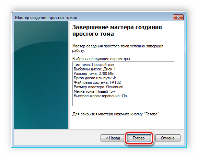Viewport: 198px width, 159px height.
Task: Click the text 'Для закрытия мастера нажмите кнопку'
Action: tap(107, 114)
